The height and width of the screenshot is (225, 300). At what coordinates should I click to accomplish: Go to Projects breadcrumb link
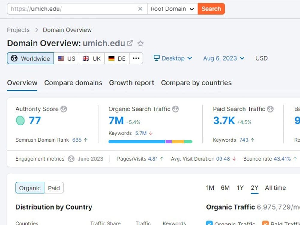18,30
